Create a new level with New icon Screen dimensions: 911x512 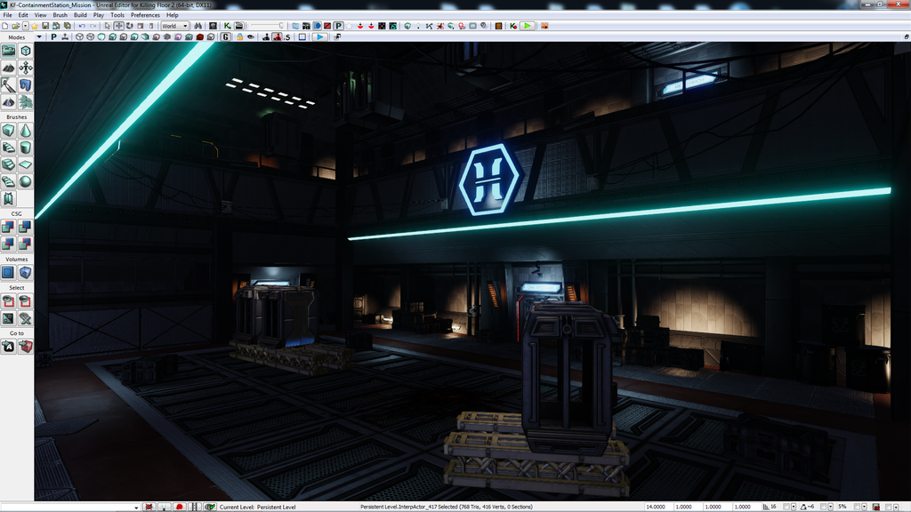pyautogui.click(x=5, y=26)
